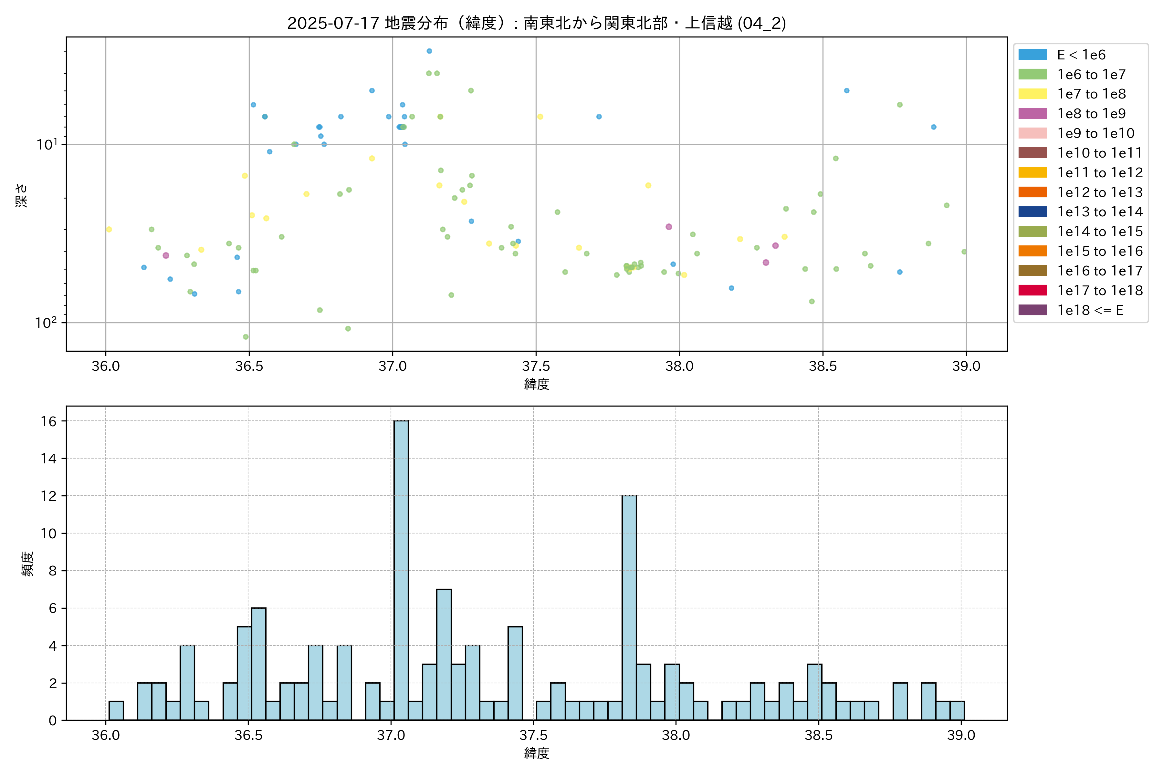The height and width of the screenshot is (775, 1163).
Task: Click the 16 tick on histogram y-axis
Action: pos(48,421)
